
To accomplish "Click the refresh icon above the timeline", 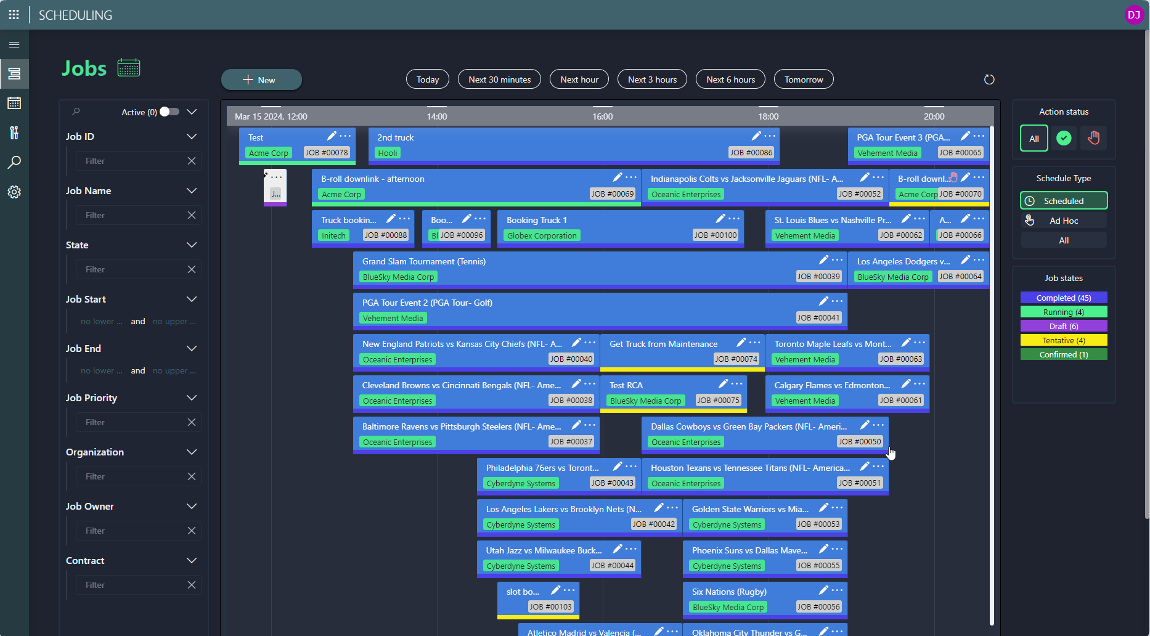I will (989, 79).
